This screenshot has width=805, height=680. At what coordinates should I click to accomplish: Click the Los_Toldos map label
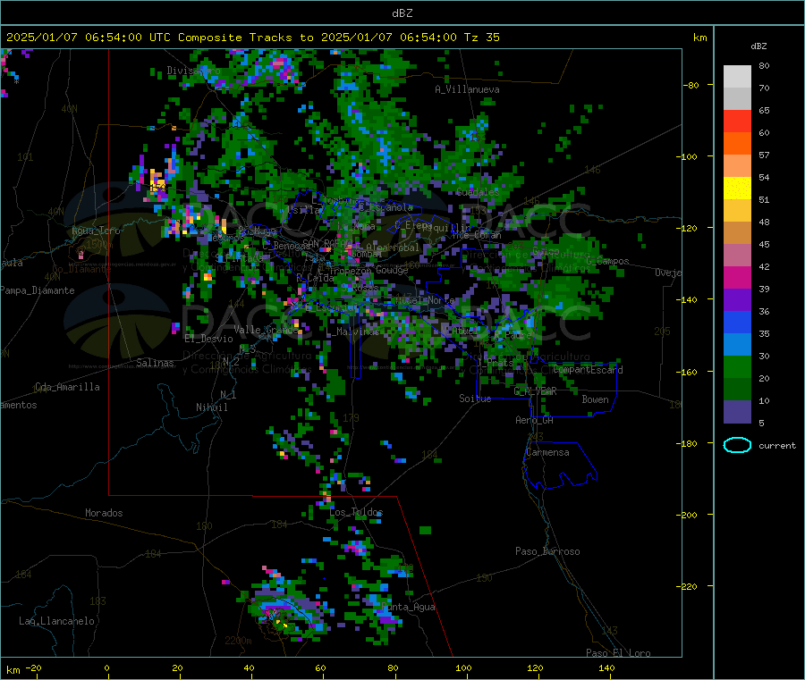tap(356, 512)
